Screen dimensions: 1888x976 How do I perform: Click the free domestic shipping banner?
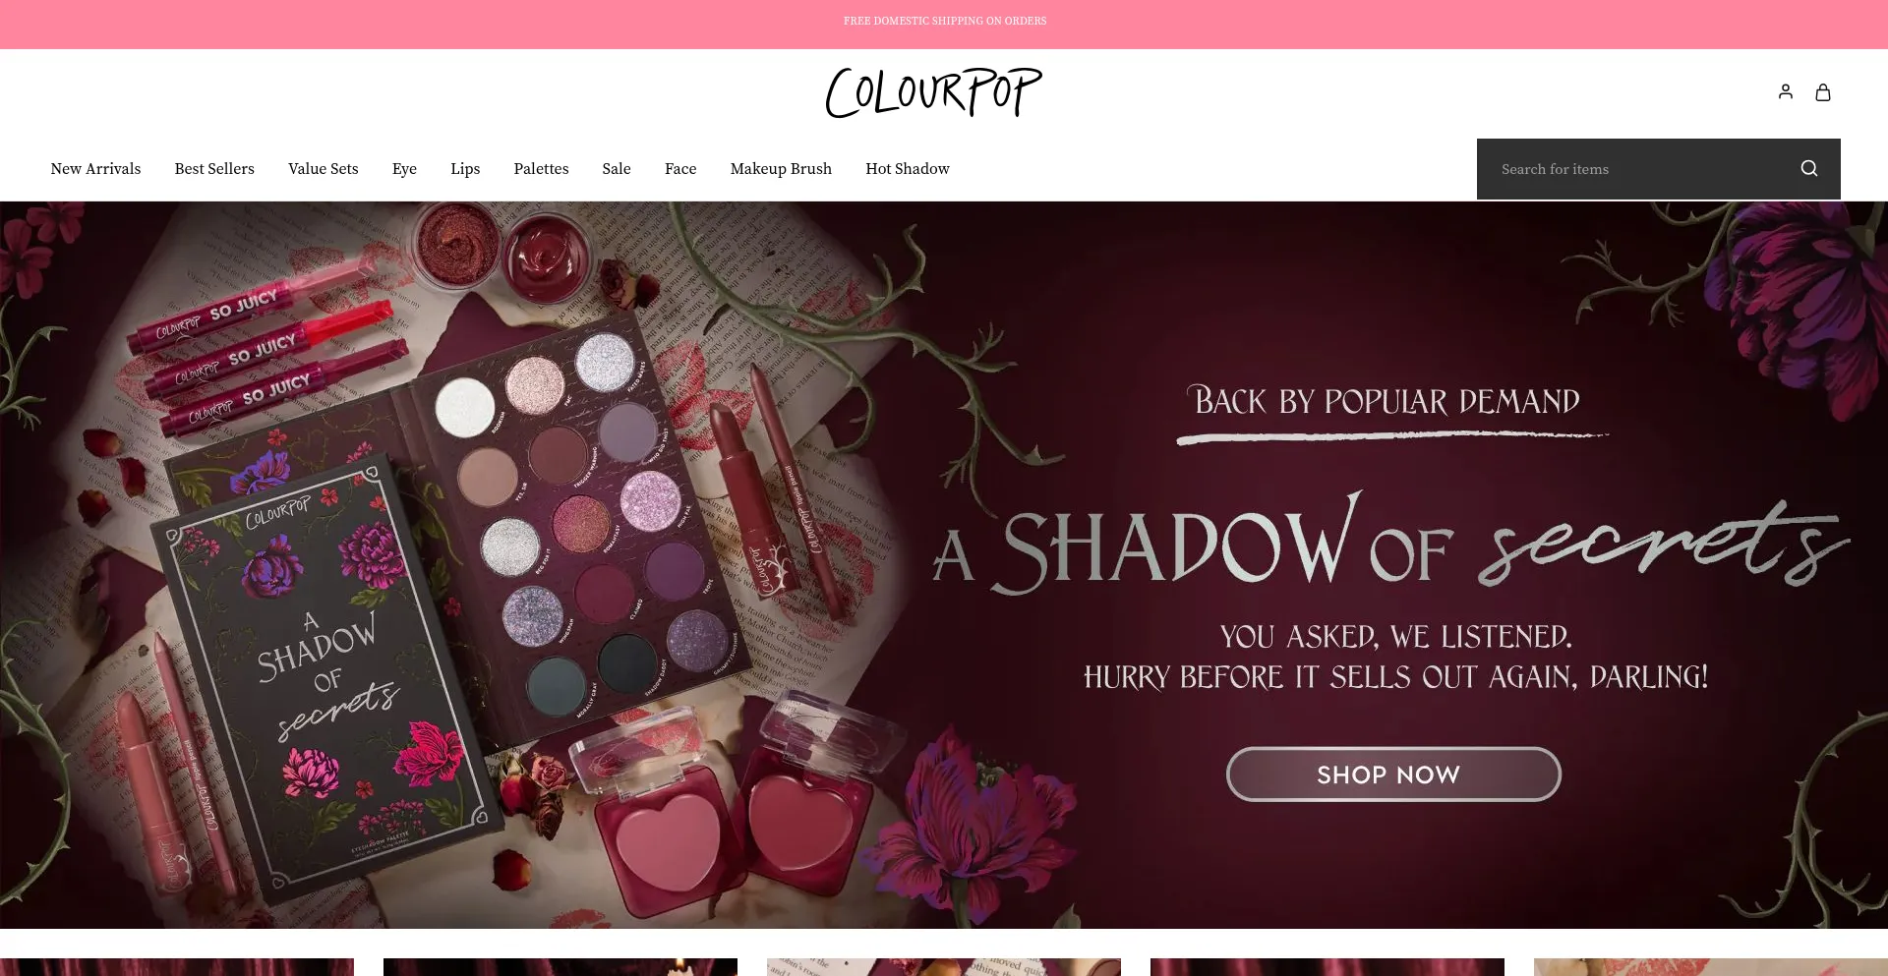944,21
